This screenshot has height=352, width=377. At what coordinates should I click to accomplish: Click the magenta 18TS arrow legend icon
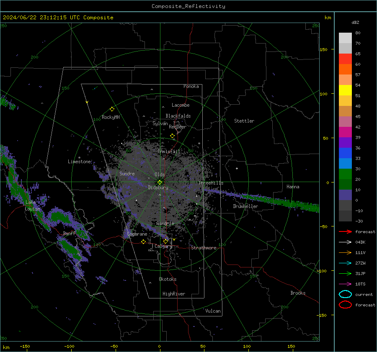(x=345, y=284)
